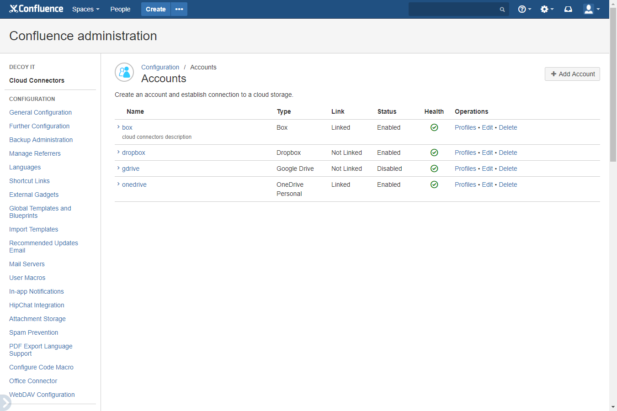
Task: Click the onedrive account health checkmark
Action: point(434,184)
